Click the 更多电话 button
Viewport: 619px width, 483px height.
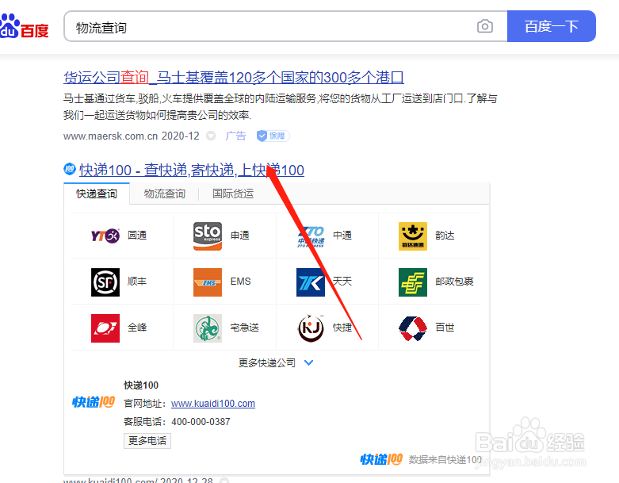coord(147,441)
